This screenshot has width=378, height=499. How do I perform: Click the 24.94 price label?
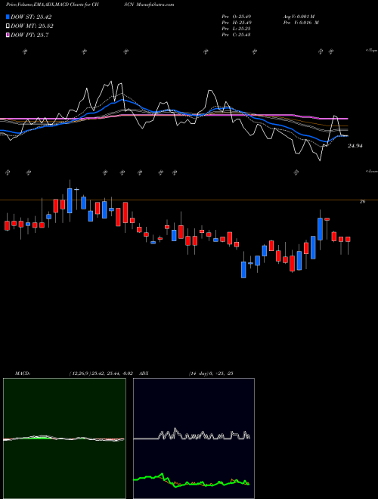355,146
